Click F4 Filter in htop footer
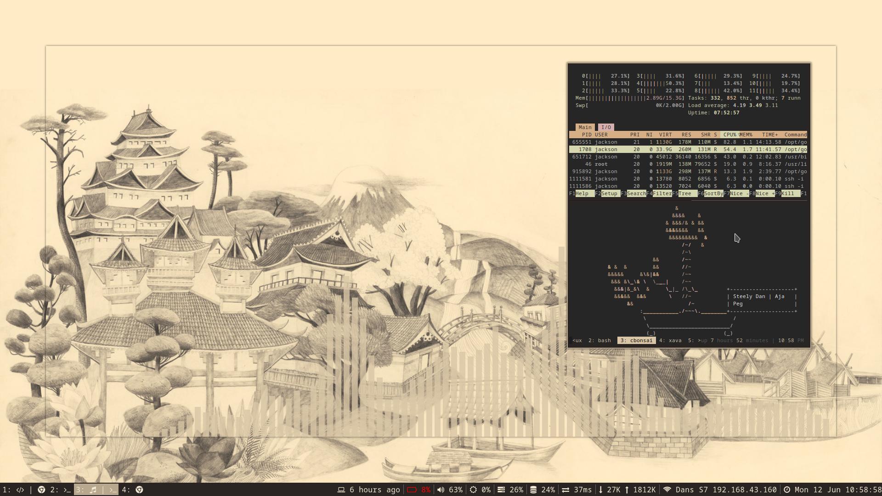 tap(662, 193)
